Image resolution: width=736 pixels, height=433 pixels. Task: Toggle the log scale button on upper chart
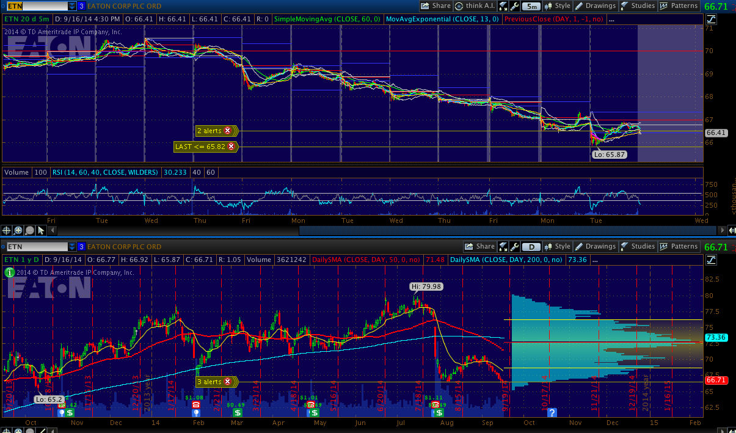pos(710,20)
